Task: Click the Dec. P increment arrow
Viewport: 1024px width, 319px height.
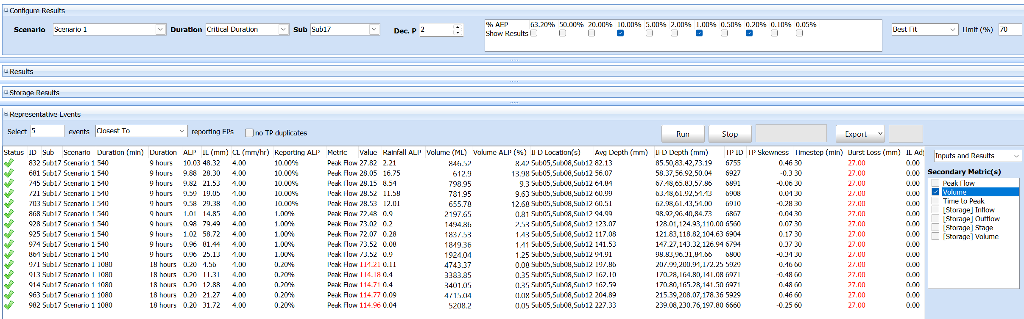Action: [x=458, y=27]
